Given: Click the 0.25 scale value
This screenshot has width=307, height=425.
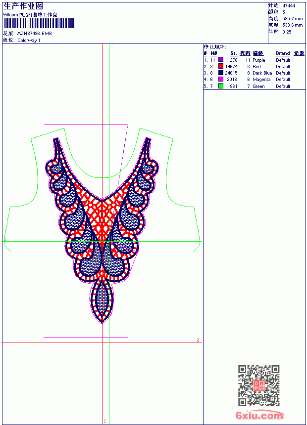Looking at the screenshot, I should tap(287, 32).
